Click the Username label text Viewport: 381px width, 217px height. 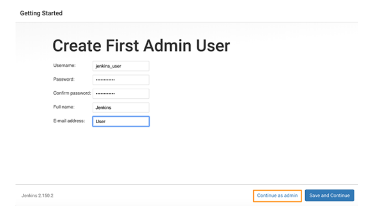(64, 66)
